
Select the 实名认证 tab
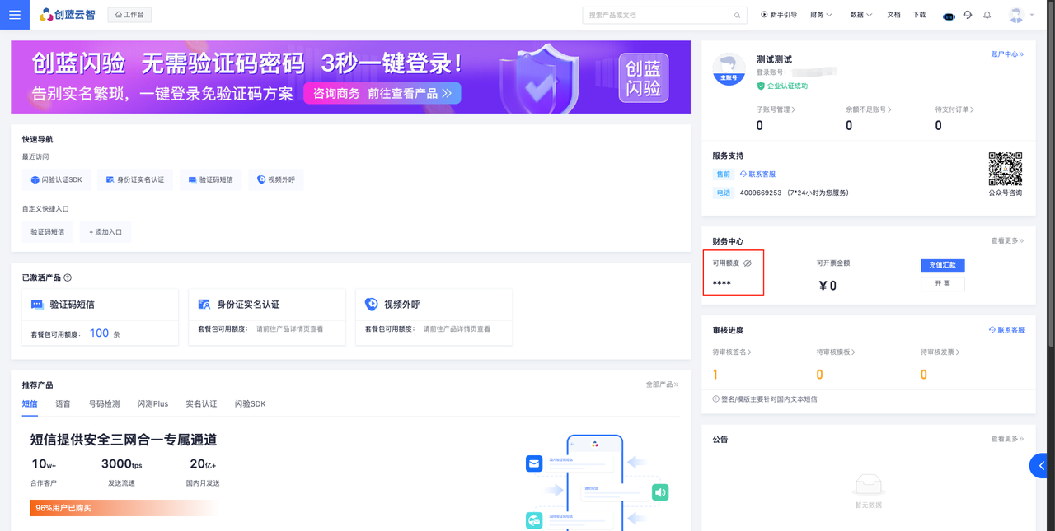tap(201, 404)
